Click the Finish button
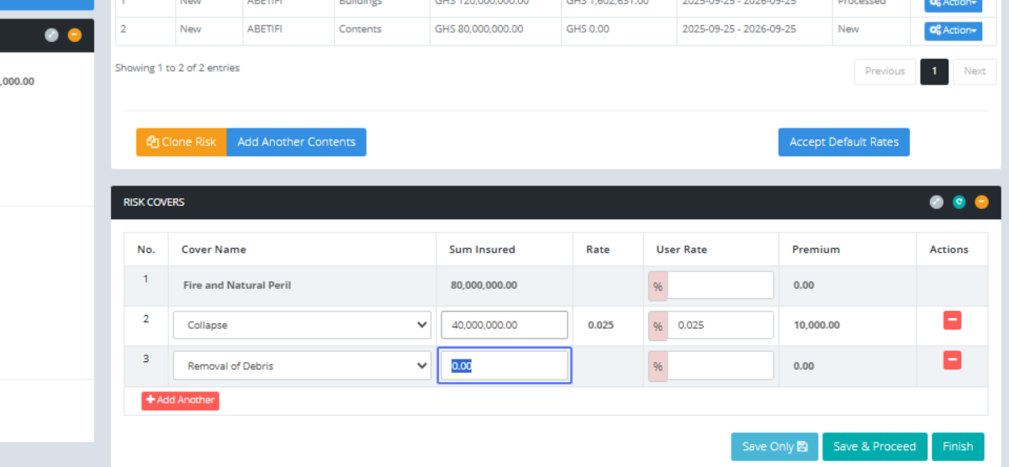 tap(957, 447)
